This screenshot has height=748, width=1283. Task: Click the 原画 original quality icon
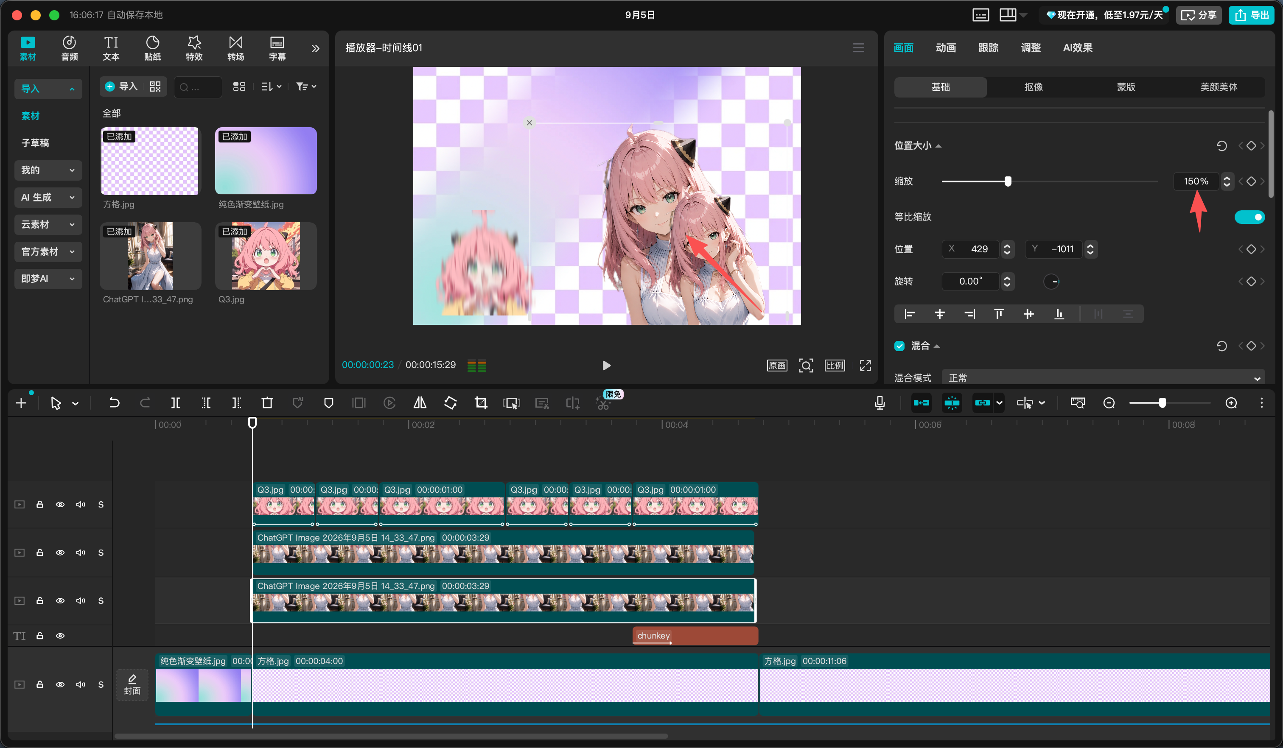click(777, 366)
